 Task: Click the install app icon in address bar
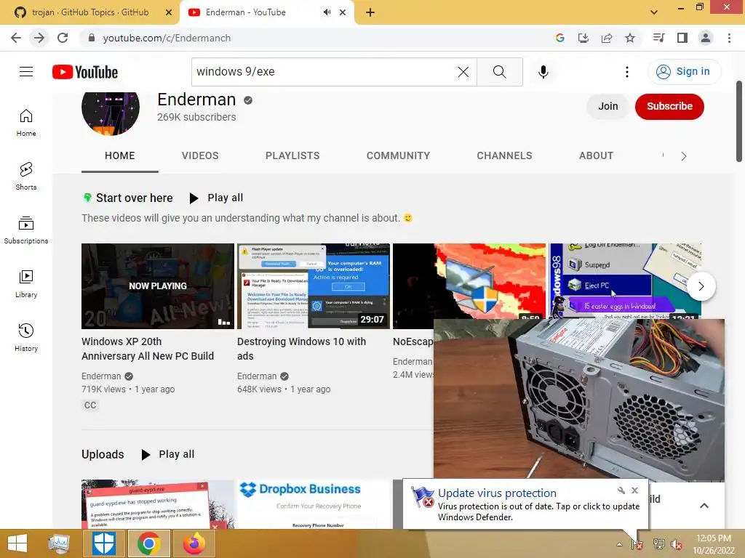(x=583, y=38)
